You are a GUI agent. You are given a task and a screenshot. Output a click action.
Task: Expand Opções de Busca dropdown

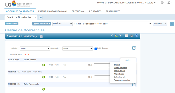click(41, 24)
